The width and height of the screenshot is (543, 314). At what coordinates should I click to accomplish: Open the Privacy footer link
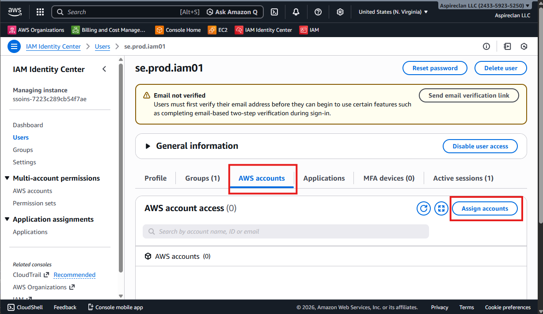coord(440,307)
